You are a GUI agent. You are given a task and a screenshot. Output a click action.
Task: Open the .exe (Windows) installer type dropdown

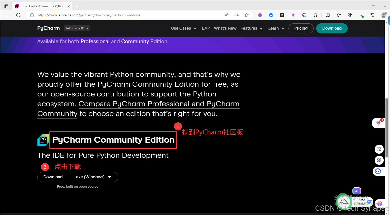[x=93, y=177]
